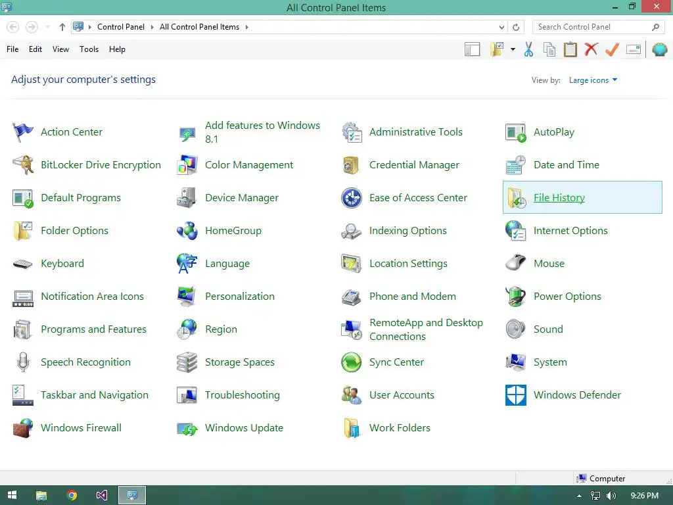This screenshot has height=505, width=673.
Task: Open Notification Area Icons item
Action: (92, 297)
